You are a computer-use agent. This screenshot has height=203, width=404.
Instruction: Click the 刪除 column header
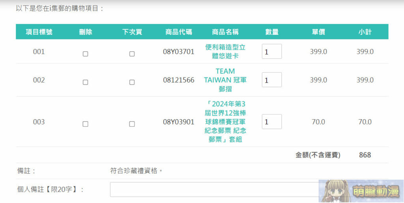(86, 32)
